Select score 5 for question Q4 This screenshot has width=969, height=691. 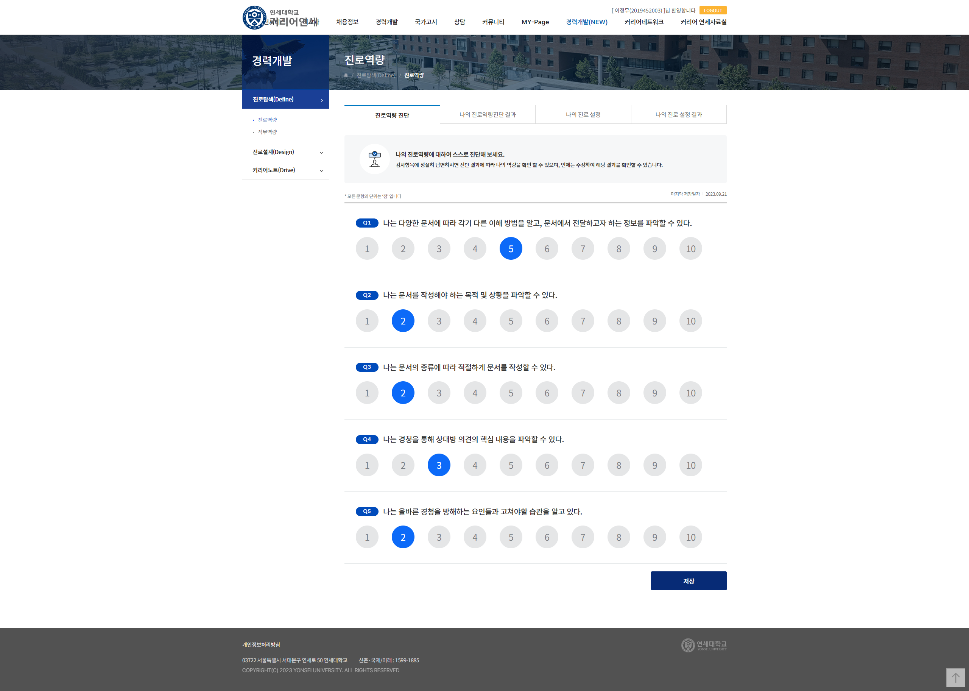511,465
